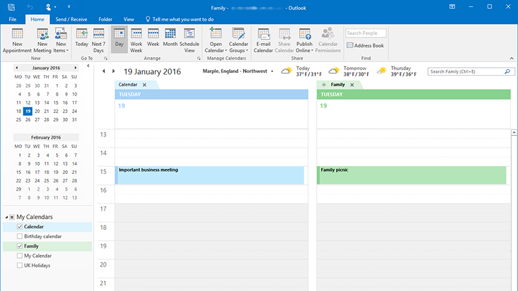Check the My Calendar checkbox

[x=19, y=255]
